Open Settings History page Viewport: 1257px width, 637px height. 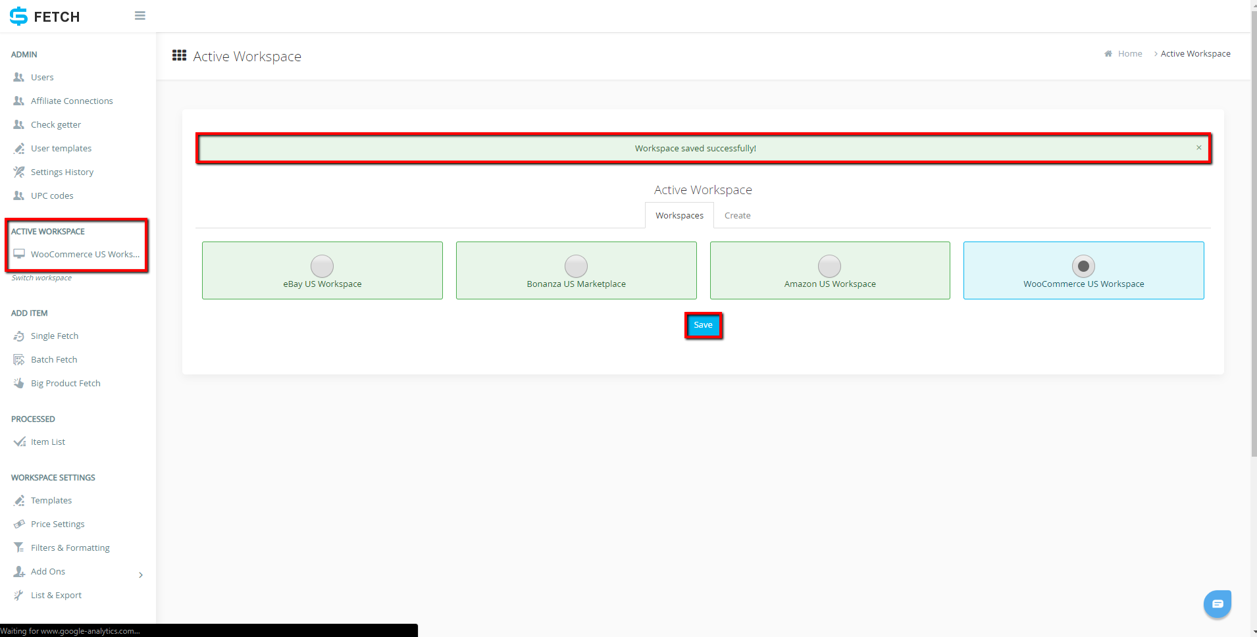pos(62,172)
